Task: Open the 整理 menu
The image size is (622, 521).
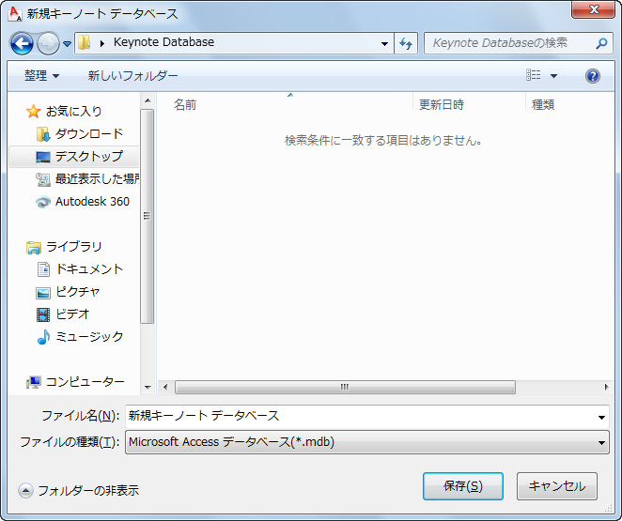Action: (x=41, y=75)
